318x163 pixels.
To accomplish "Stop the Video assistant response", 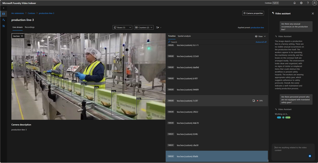I will [x=310, y=156].
